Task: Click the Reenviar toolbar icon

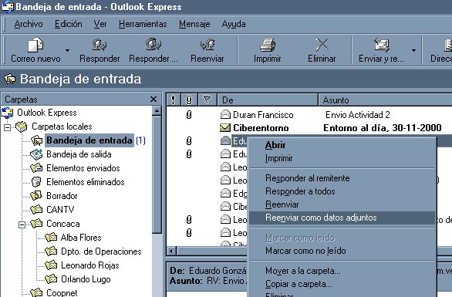Action: [x=207, y=45]
